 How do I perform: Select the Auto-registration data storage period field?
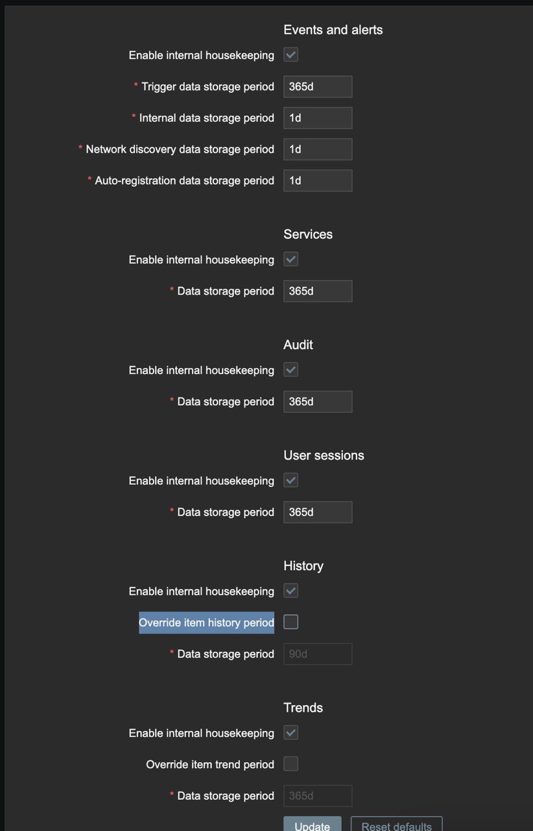pyautogui.click(x=318, y=180)
